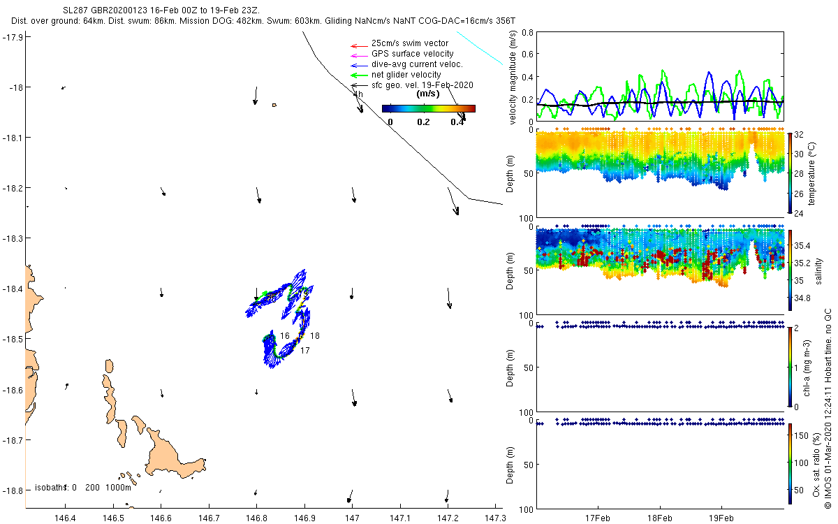Screen dimensions: 838x524
Task: Select the 'net glider velocity' legend label
Action: click(x=406, y=75)
